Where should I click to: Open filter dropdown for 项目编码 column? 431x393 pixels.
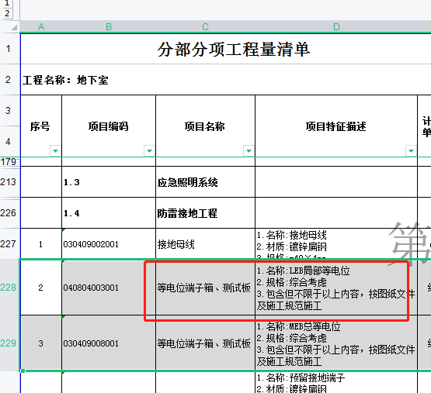click(149, 150)
